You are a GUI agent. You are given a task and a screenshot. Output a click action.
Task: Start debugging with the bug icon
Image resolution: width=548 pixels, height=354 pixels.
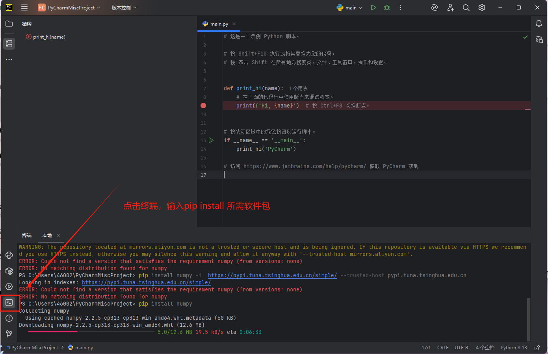click(386, 7)
